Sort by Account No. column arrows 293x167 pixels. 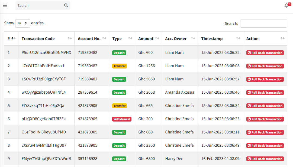tap(104, 38)
